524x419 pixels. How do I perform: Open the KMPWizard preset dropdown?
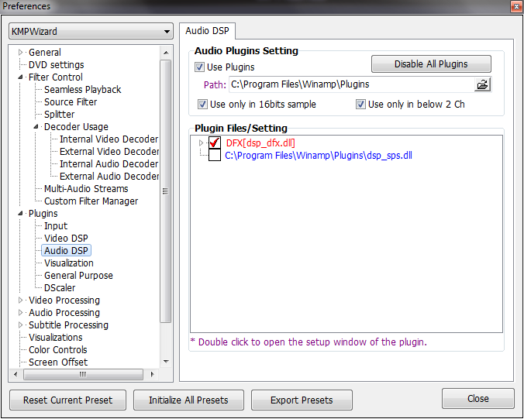[91, 32]
